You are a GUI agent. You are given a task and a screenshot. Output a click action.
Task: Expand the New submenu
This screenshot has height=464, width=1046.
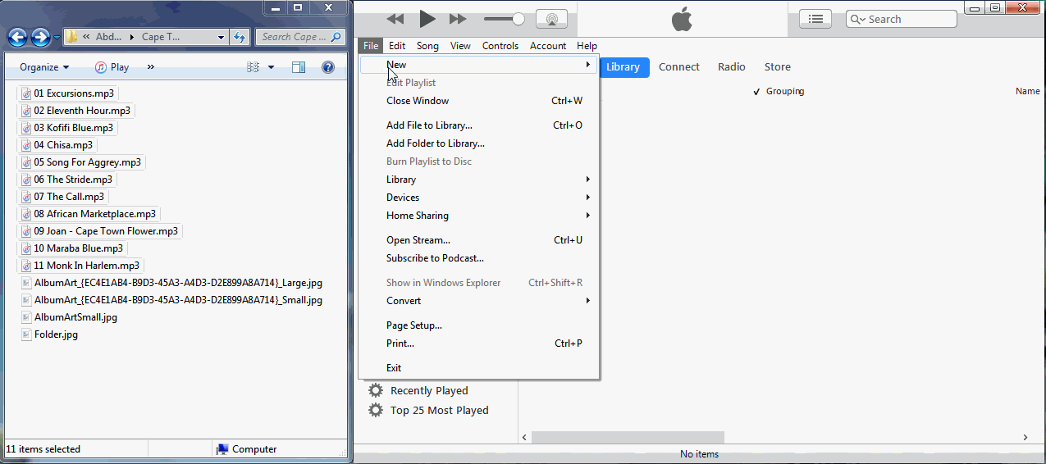tap(479, 65)
